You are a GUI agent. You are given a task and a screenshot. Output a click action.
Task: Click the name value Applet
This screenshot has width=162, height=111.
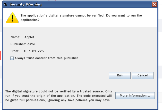point(29,37)
